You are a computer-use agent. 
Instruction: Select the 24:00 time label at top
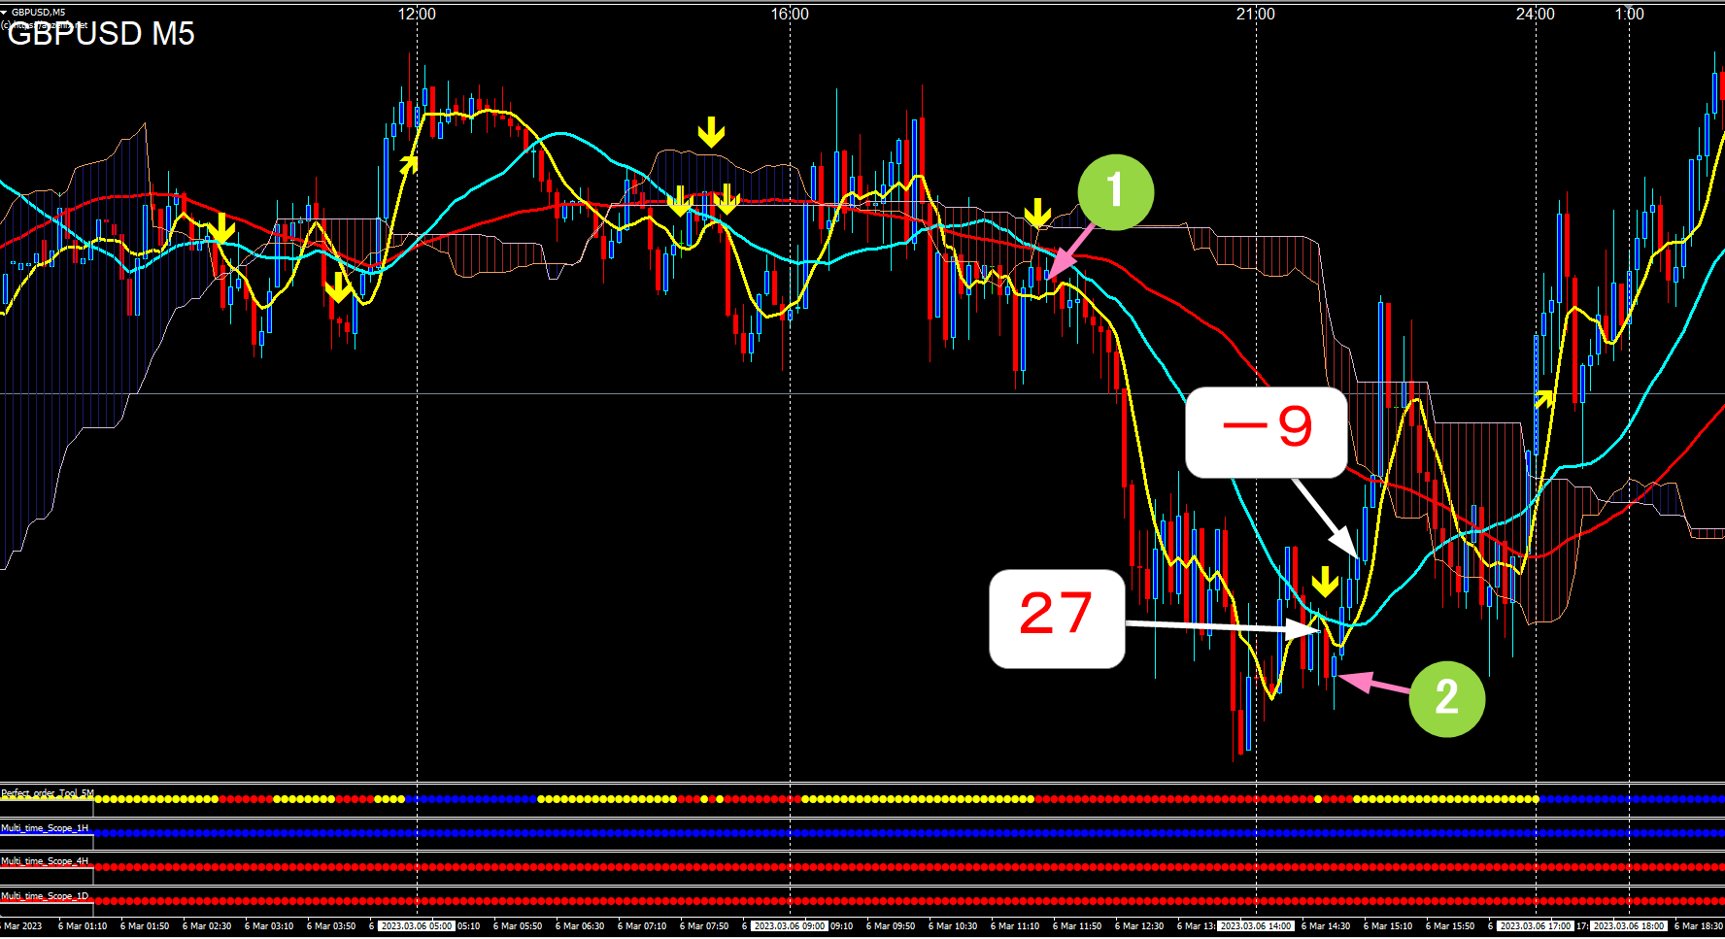point(1536,14)
